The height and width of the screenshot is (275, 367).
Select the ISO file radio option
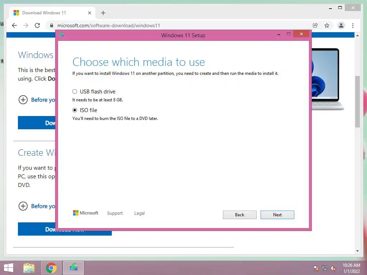[x=75, y=110]
